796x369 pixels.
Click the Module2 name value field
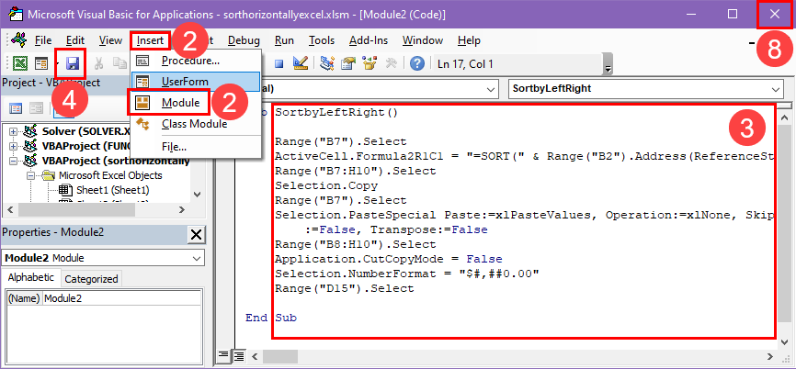pyautogui.click(x=122, y=298)
